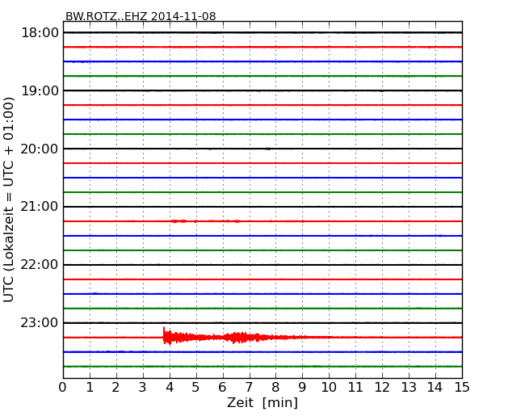Click the plot title BW.ROTZ..EHZ 2014-11-08
This screenshot has height=420, width=525.
[141, 16]
